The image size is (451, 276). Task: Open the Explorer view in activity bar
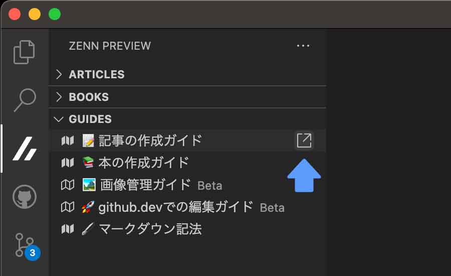(24, 52)
